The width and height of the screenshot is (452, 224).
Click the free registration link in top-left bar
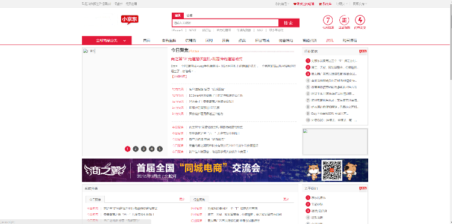131,4
